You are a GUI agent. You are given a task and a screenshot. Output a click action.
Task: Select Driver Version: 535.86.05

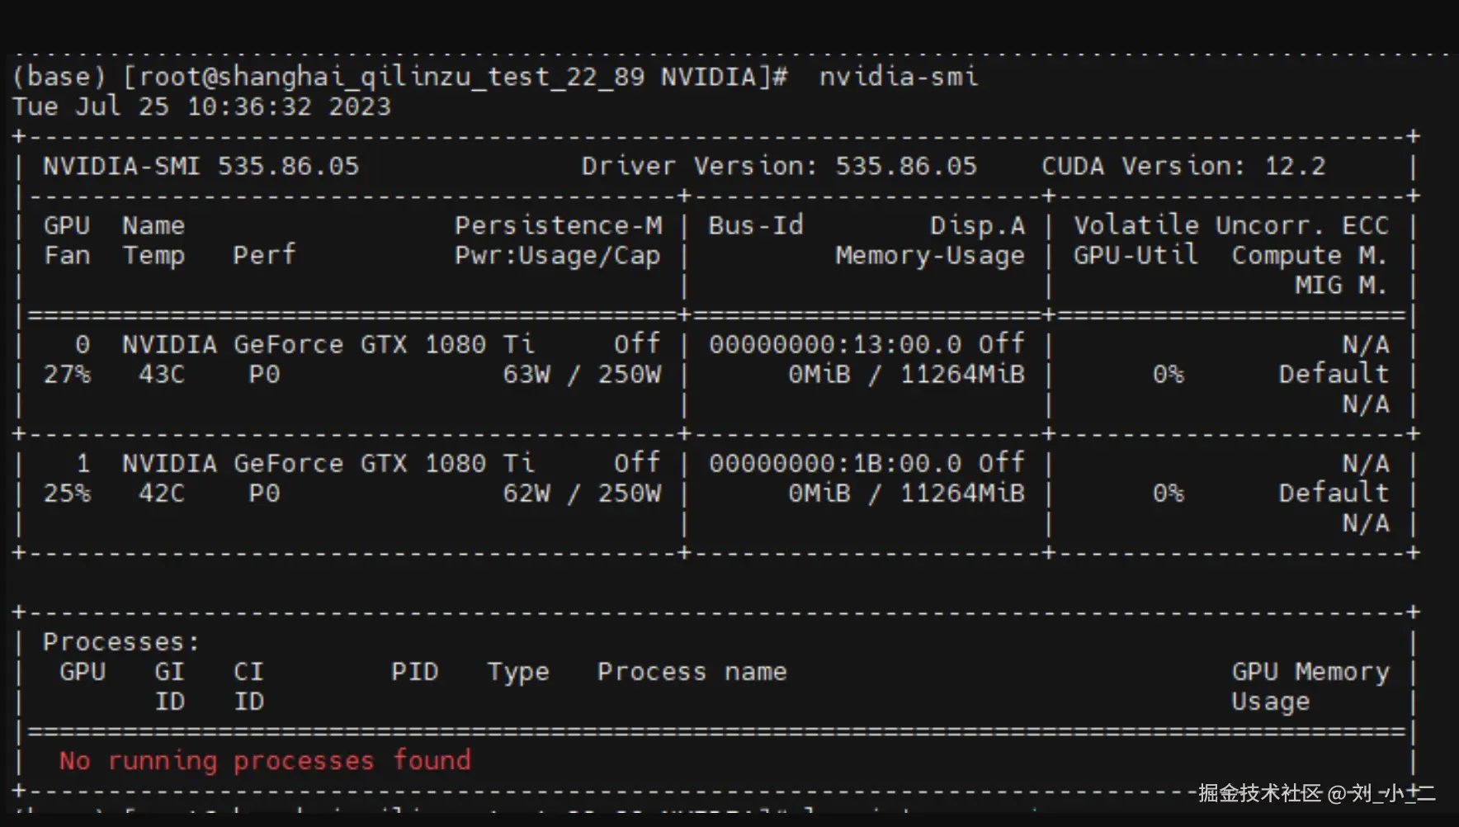tap(779, 166)
